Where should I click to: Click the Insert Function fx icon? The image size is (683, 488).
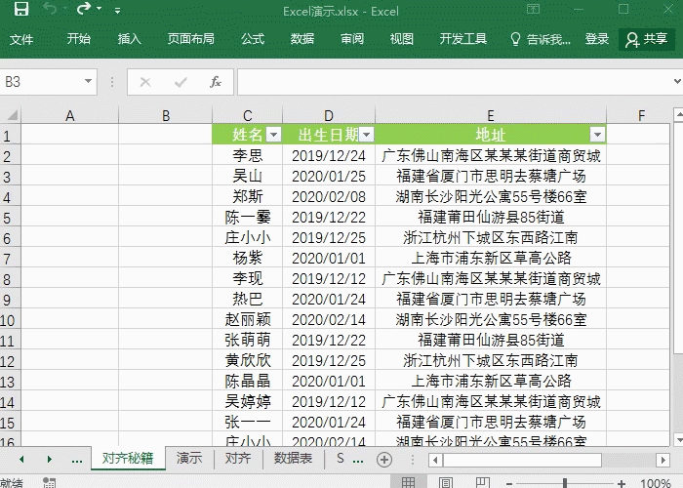216,82
